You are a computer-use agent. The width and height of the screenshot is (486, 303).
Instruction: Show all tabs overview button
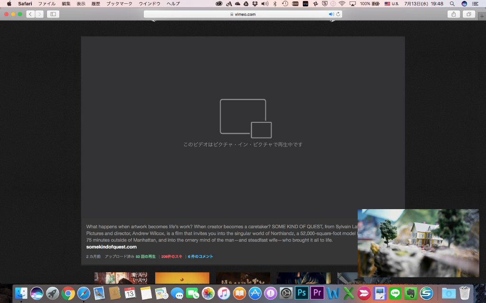point(469,14)
